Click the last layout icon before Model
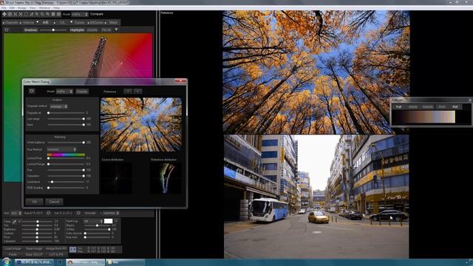 click(58, 14)
